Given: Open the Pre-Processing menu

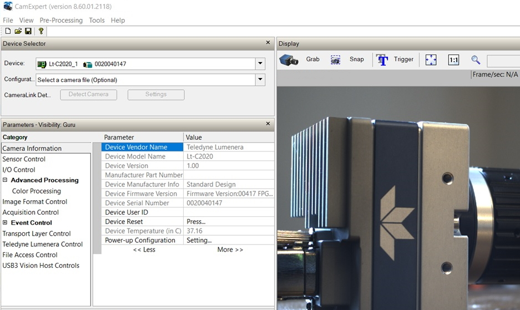Looking at the screenshot, I should (x=61, y=20).
